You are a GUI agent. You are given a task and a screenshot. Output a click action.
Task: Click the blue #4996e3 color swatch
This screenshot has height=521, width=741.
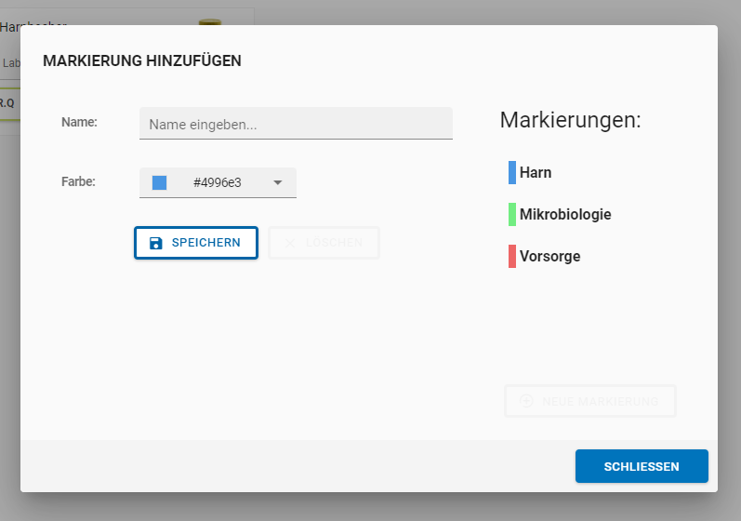[x=159, y=182]
